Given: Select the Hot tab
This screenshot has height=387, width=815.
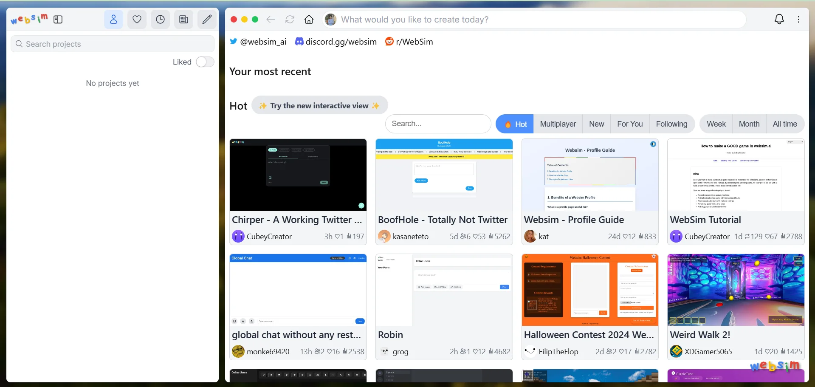Looking at the screenshot, I should pyautogui.click(x=515, y=124).
